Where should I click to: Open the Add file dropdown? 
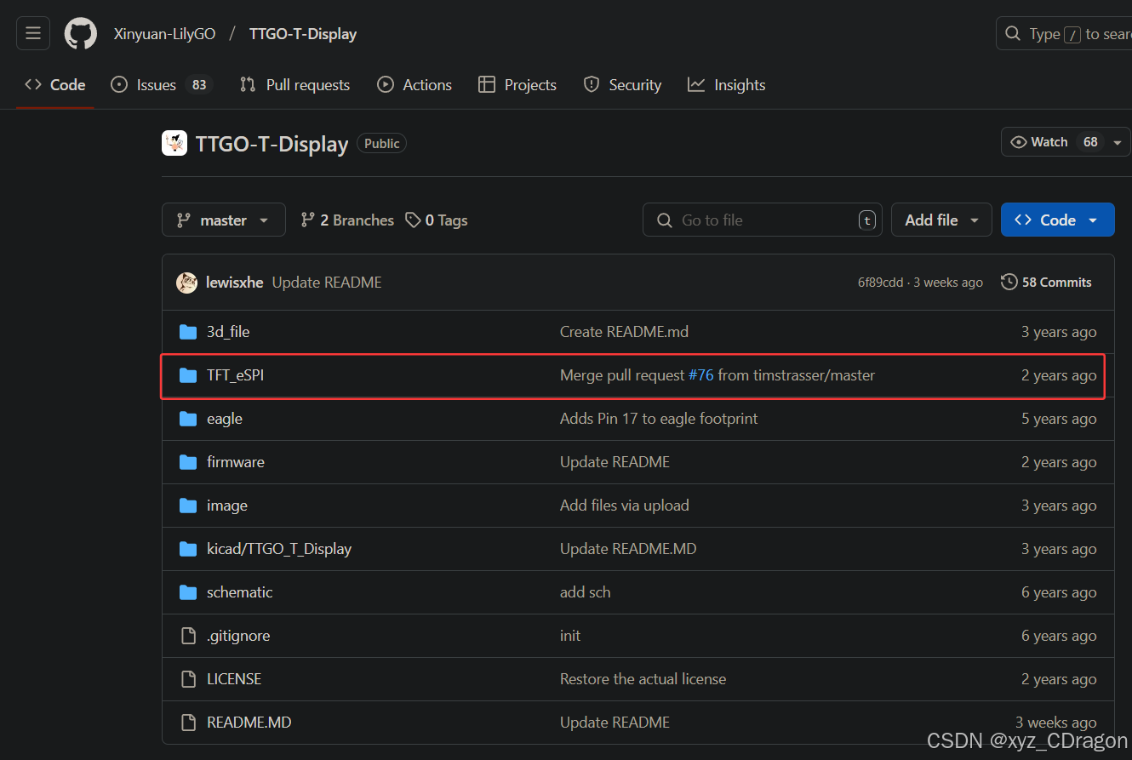pos(941,220)
